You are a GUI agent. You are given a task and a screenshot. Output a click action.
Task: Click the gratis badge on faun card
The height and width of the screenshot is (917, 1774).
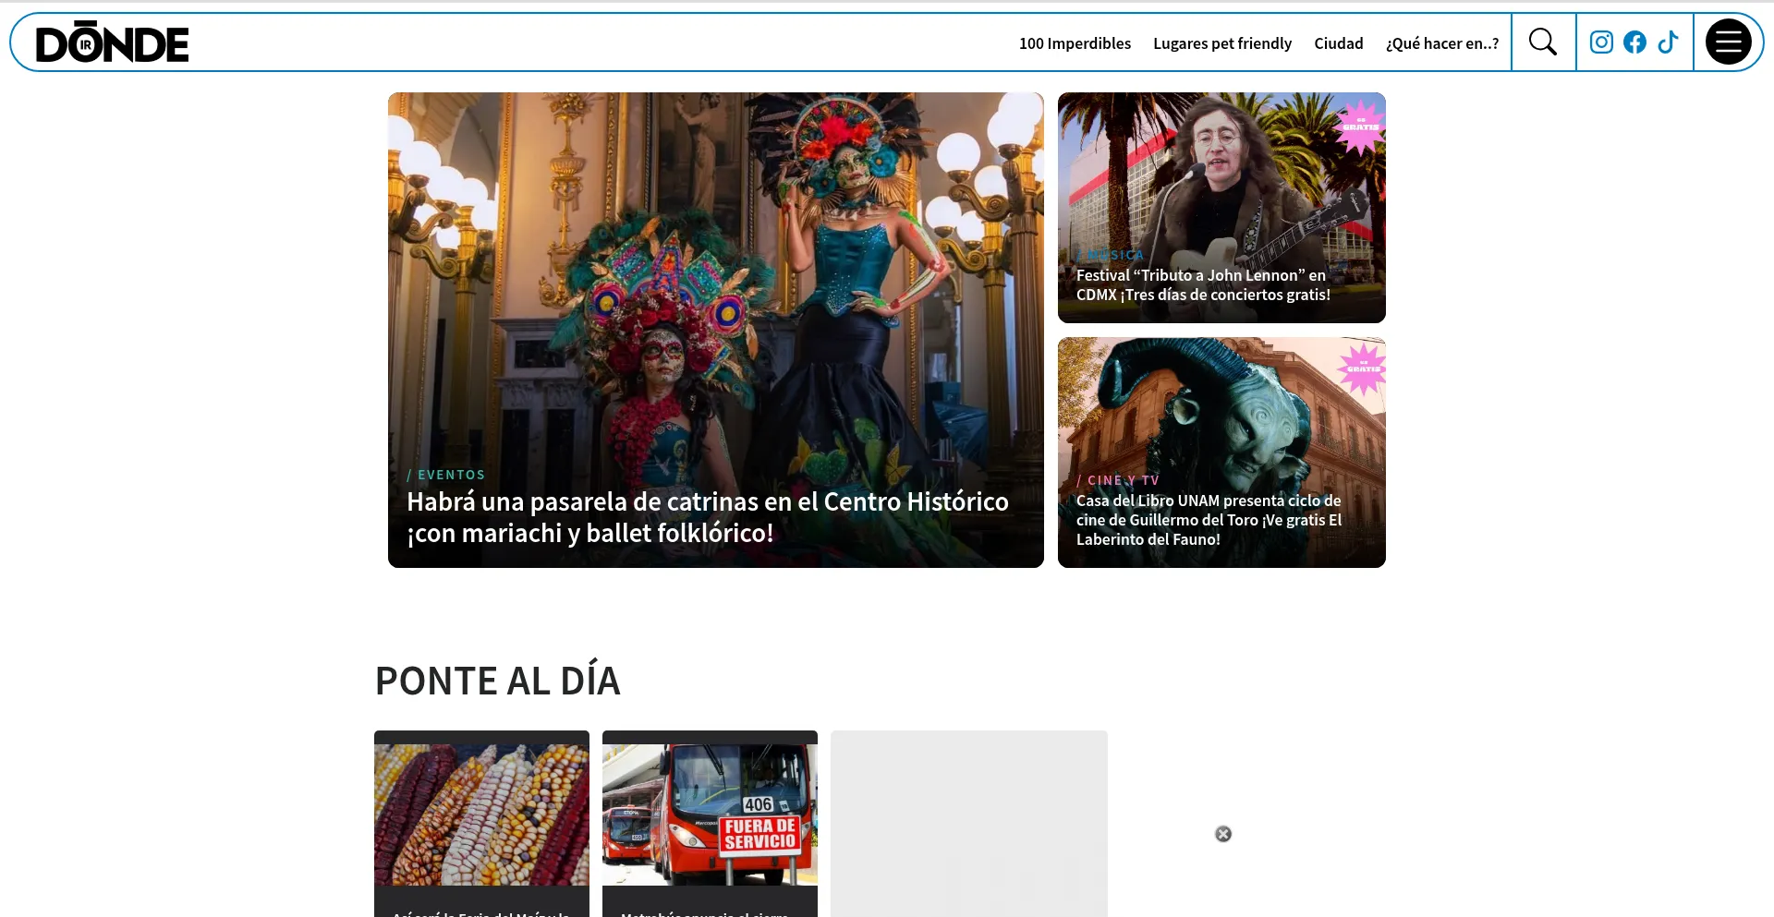pos(1362,368)
